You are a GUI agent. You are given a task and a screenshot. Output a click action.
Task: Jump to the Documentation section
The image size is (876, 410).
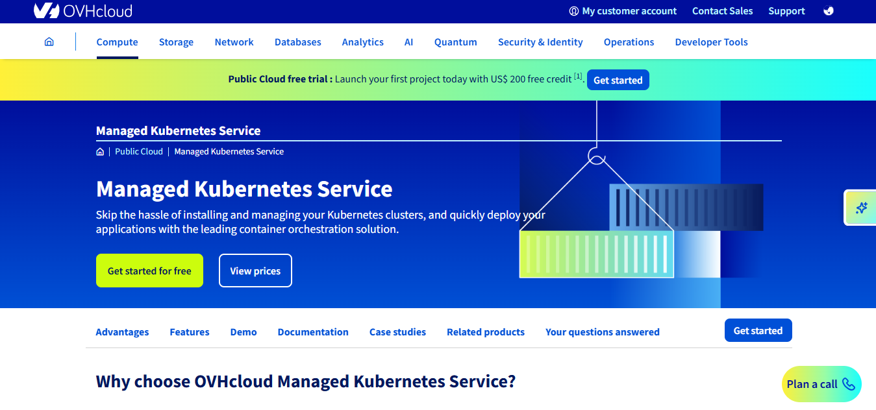click(313, 332)
